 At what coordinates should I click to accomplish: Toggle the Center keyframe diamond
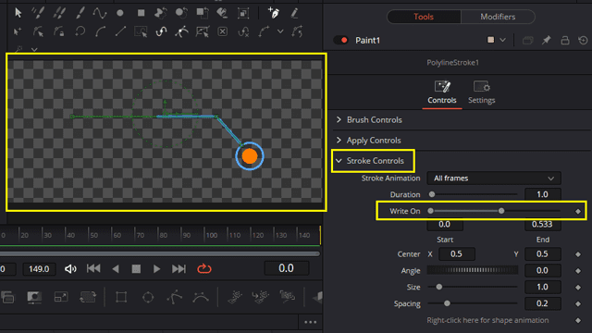pyautogui.click(x=578, y=254)
